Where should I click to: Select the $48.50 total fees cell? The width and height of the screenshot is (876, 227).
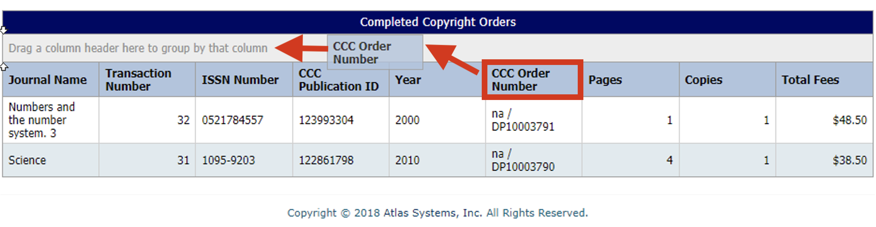[x=849, y=120]
